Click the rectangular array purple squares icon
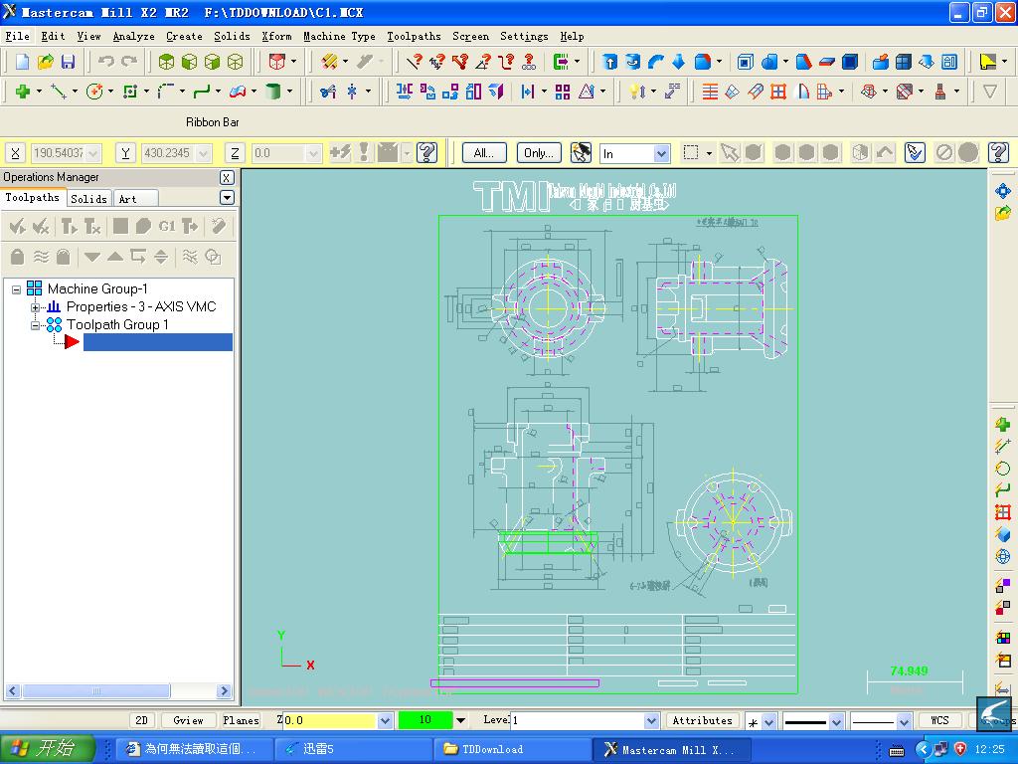This screenshot has height=764, width=1018. pyautogui.click(x=563, y=92)
